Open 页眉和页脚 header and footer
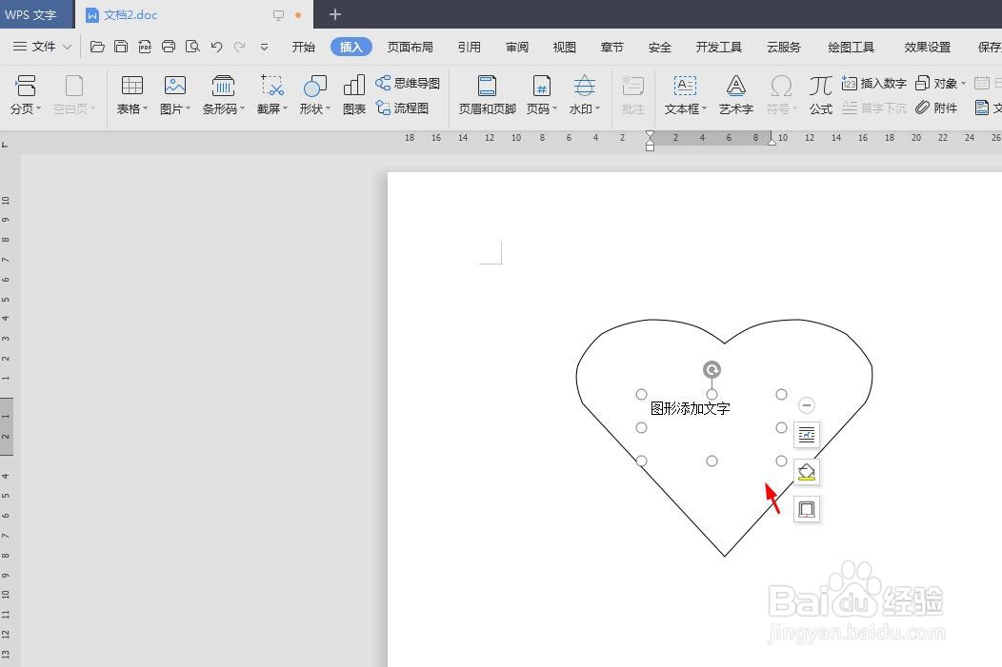Screen dimensions: 1002x667 [487, 94]
